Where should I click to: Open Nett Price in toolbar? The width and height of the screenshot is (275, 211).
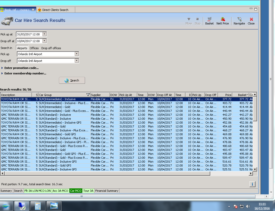click(x=222, y=21)
